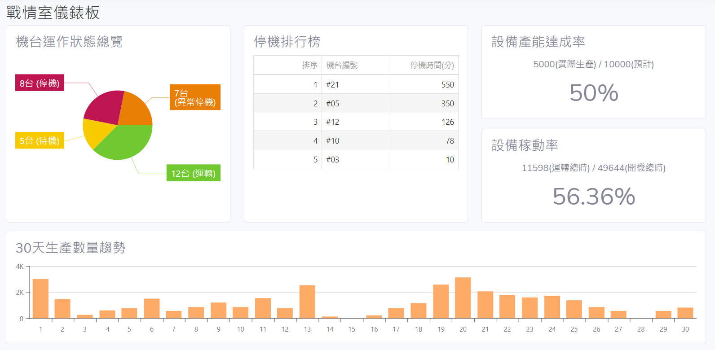Click the 4K y-axis label
This screenshot has width=715, height=350.
20,267
